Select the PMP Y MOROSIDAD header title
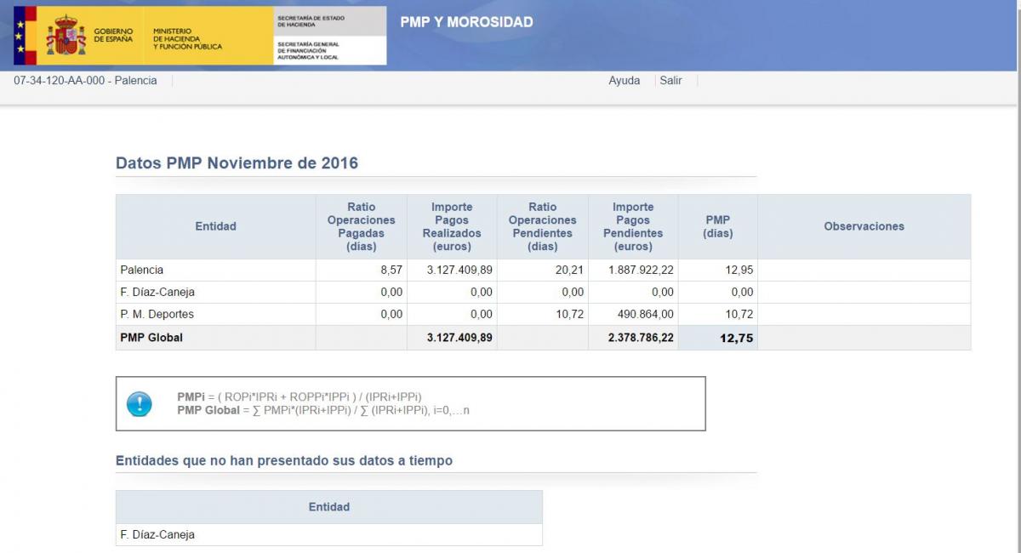This screenshot has width=1021, height=553. (466, 22)
